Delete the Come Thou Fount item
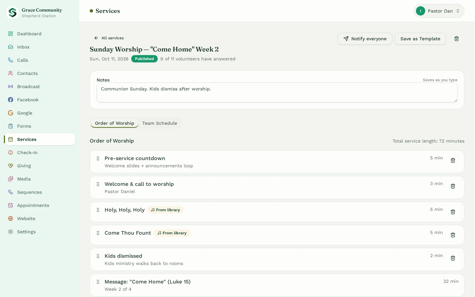This screenshot has height=297, width=475. 453,235
